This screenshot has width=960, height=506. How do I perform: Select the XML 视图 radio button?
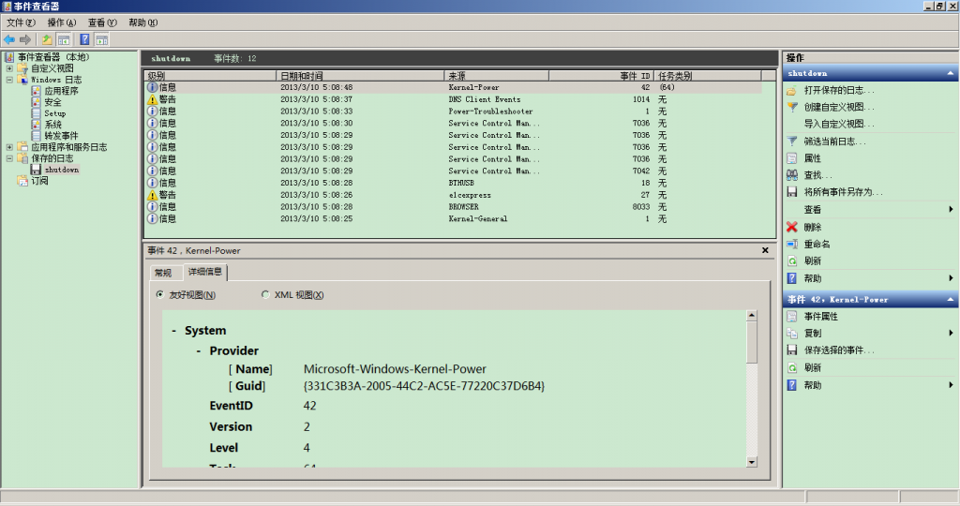(265, 294)
